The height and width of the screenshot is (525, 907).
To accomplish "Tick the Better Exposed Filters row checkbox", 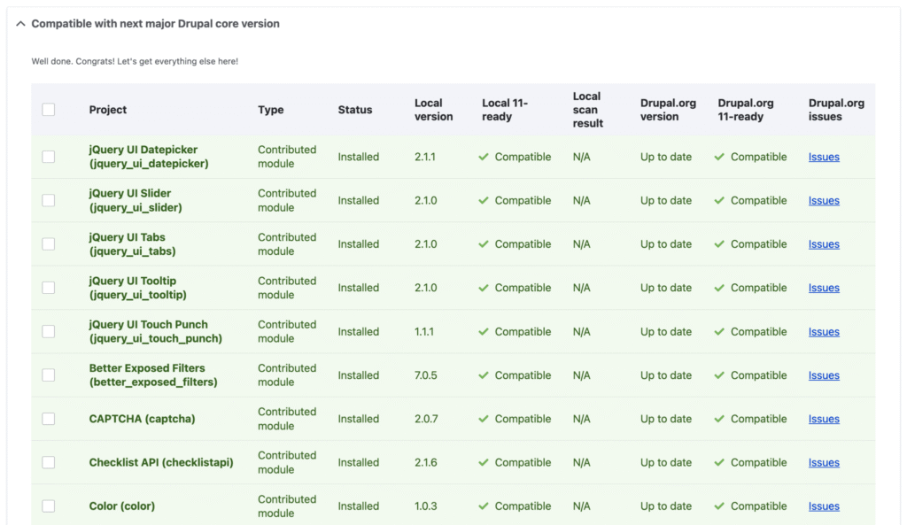I will 49,375.
